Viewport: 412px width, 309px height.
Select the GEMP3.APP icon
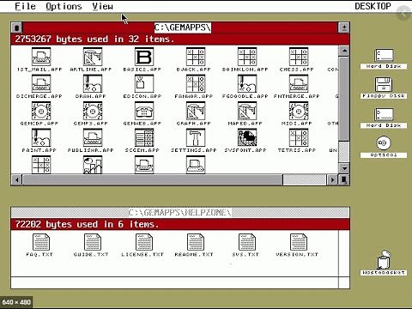93,111
